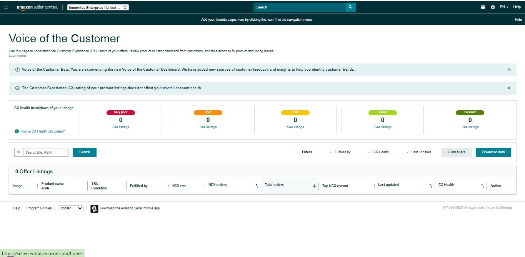Open the Amazon Seller mobile app icon
525x257 pixels.
click(94, 209)
